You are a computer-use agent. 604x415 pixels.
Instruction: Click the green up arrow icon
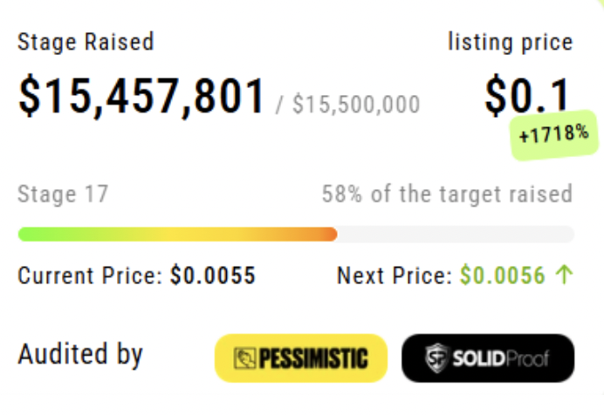pos(564,276)
